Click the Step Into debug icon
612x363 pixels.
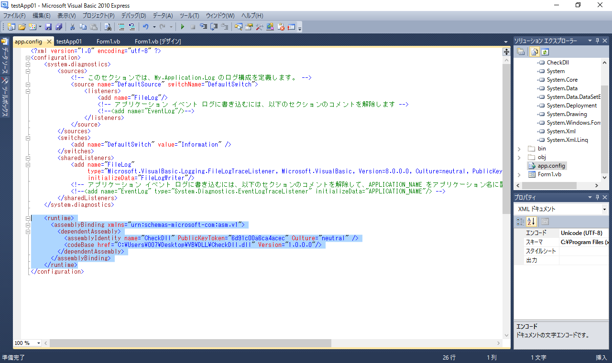pyautogui.click(x=203, y=27)
